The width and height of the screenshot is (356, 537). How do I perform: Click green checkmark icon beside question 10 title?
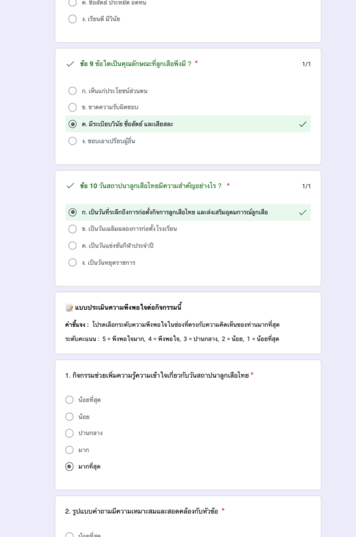[x=70, y=186]
